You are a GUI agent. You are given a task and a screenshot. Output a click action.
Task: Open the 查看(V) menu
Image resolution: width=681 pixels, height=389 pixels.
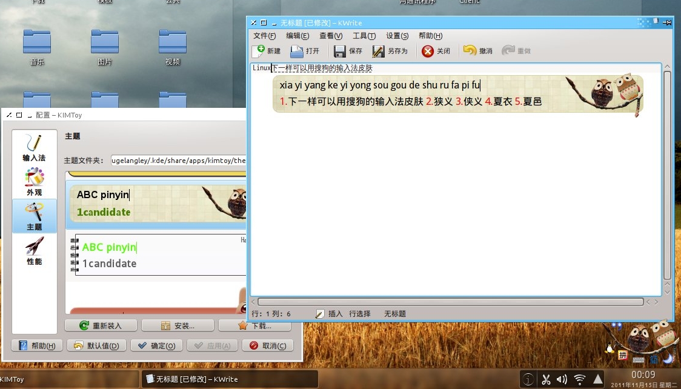point(331,36)
